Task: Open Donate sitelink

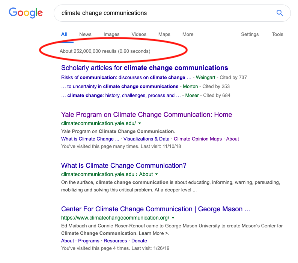Action: coord(139,241)
